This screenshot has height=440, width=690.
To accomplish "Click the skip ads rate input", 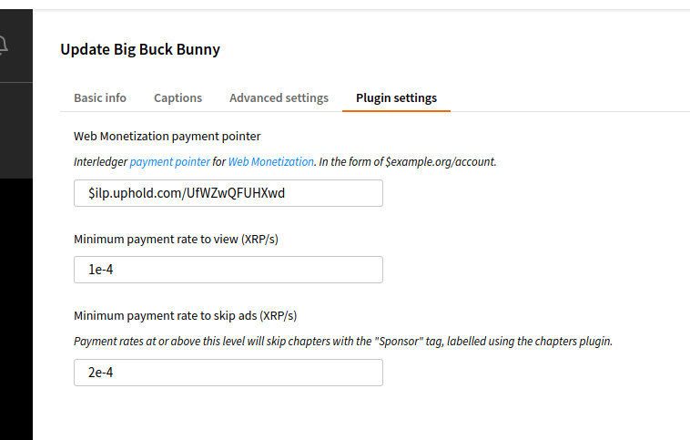I will pos(228,373).
